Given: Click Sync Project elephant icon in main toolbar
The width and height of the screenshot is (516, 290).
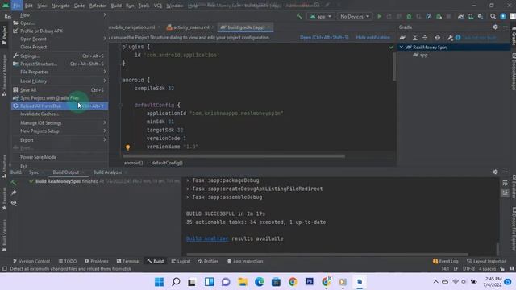Looking at the screenshot, I should coord(460,16).
